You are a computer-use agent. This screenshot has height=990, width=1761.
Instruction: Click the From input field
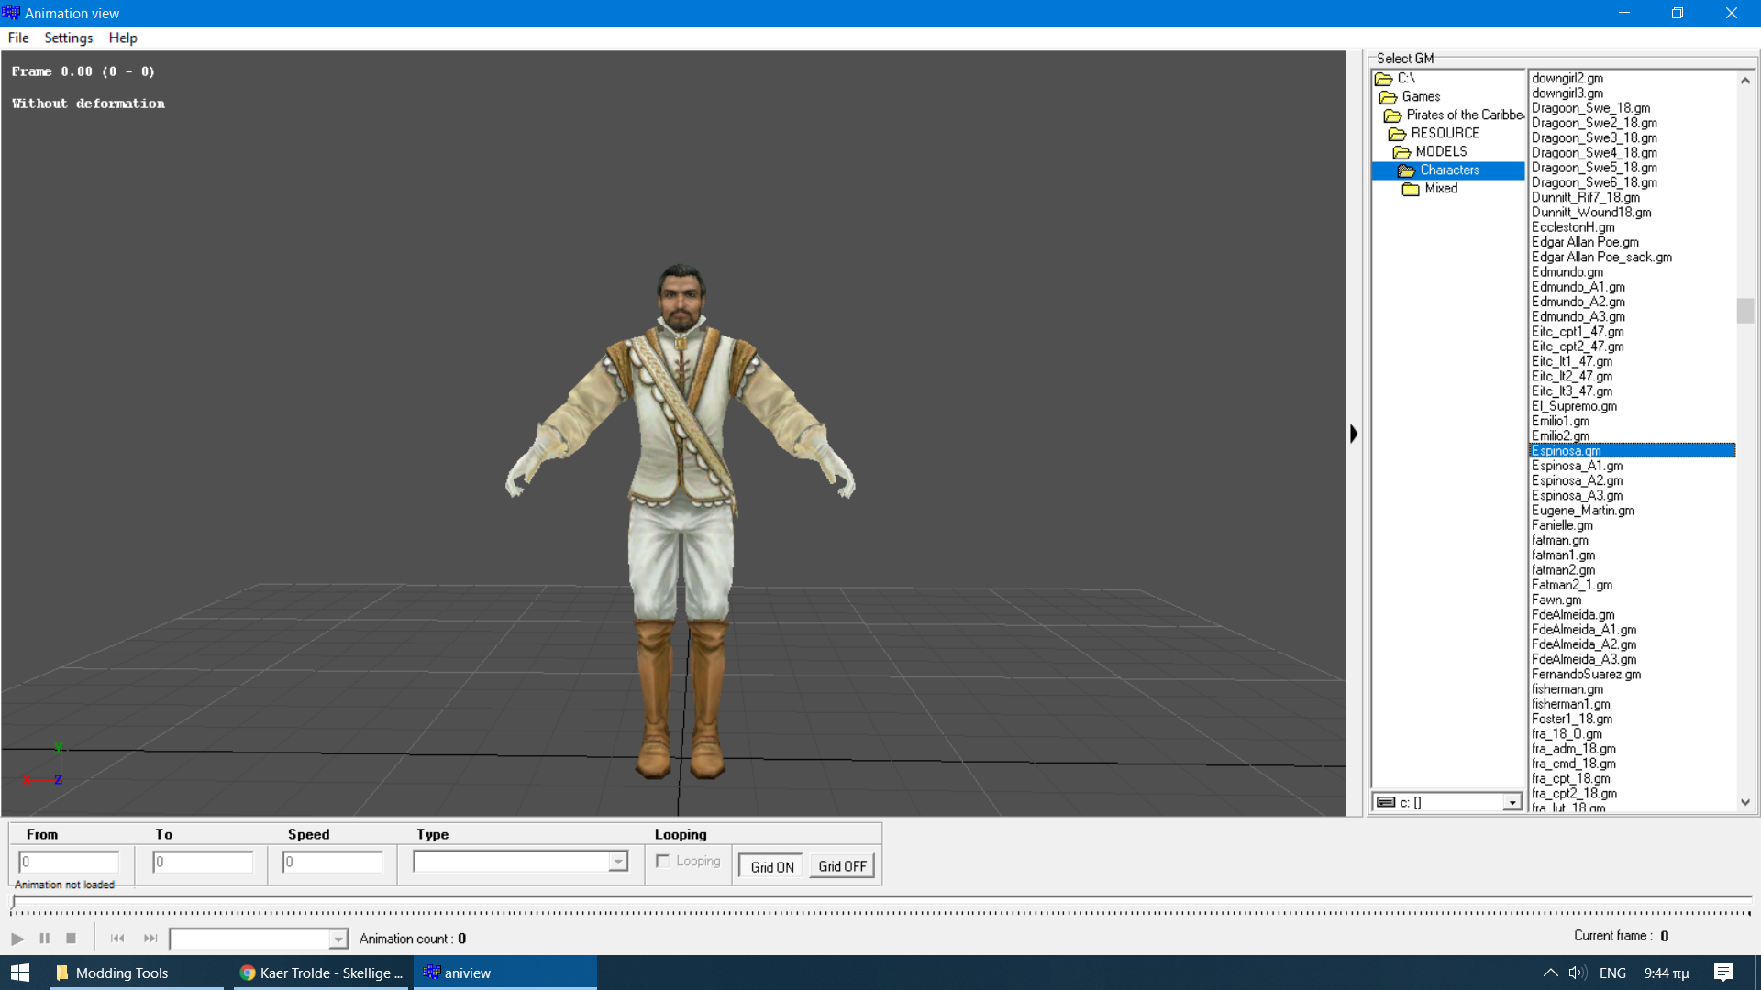[69, 862]
